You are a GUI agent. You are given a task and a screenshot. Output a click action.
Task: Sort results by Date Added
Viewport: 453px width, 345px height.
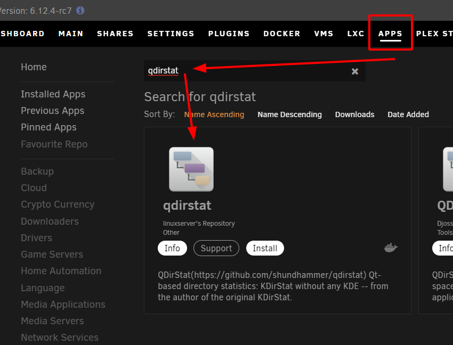click(x=408, y=114)
